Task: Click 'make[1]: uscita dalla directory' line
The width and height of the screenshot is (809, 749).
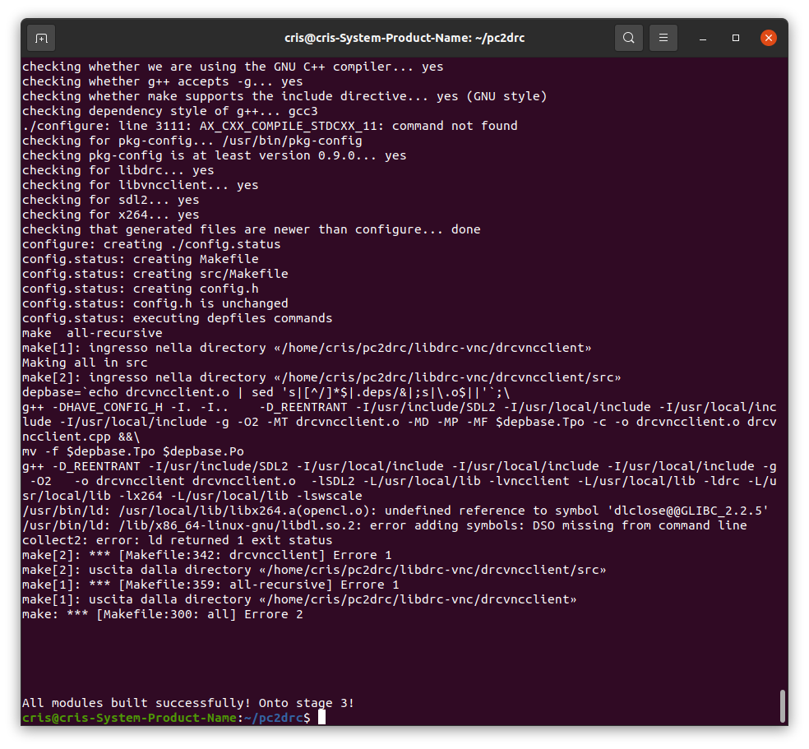Action: click(299, 599)
